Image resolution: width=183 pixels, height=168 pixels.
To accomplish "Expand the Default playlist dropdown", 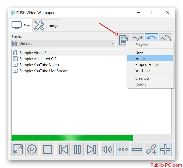I will (63, 43).
